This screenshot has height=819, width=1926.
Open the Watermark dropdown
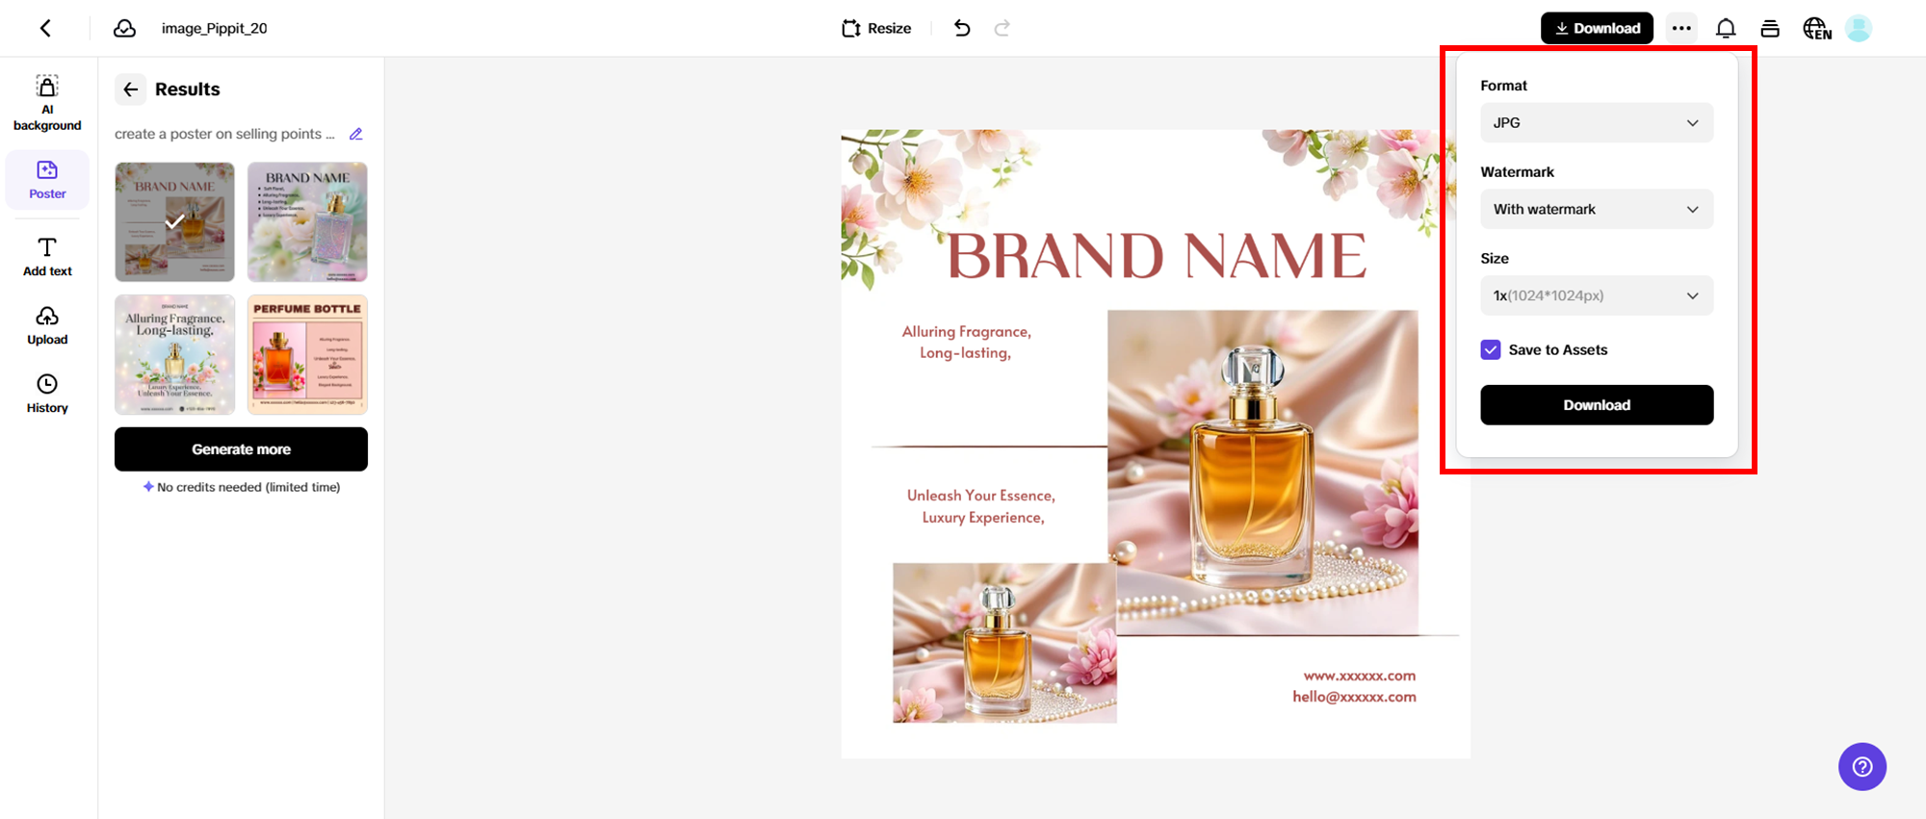point(1597,209)
